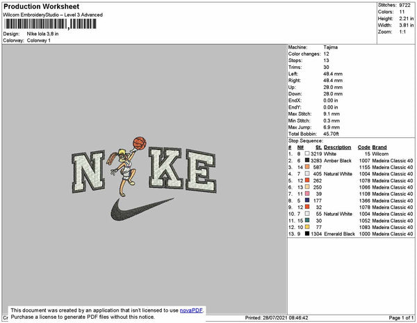This screenshot has height=323, width=417.
Task: Click the Natural White swatch in row 4
Action: (x=307, y=173)
